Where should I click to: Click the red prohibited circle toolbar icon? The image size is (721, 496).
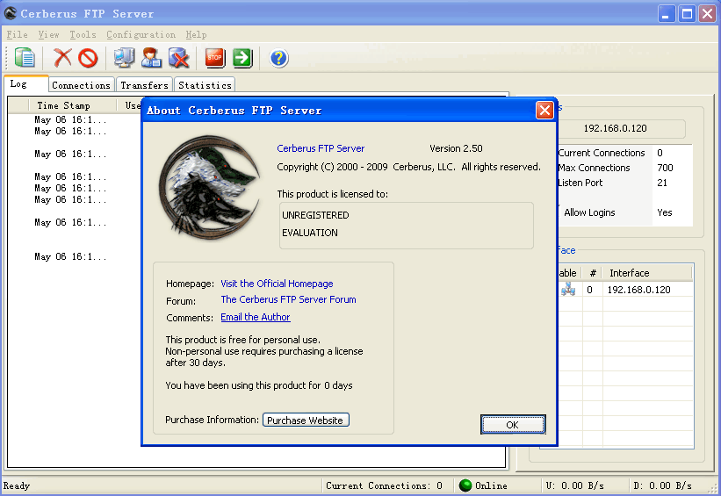88,58
